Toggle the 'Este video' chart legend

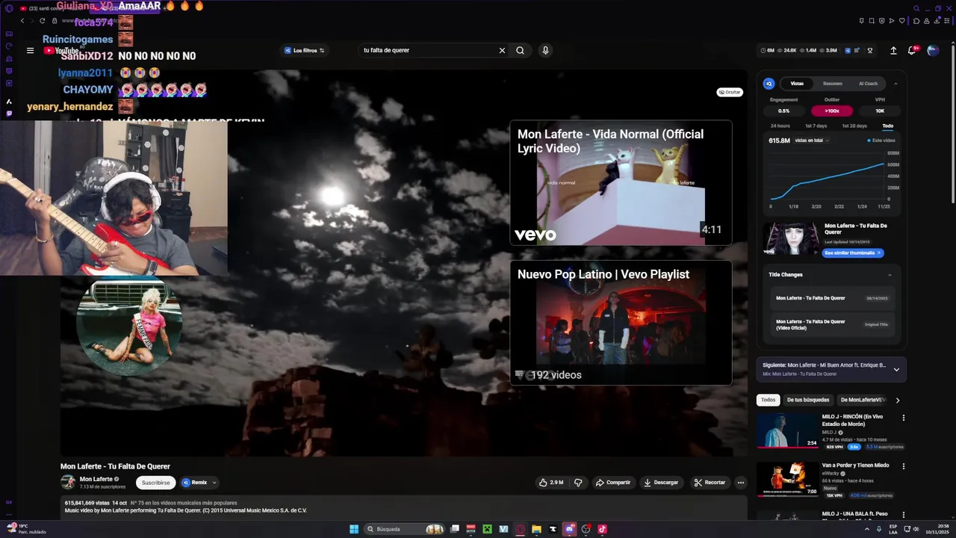(882, 140)
